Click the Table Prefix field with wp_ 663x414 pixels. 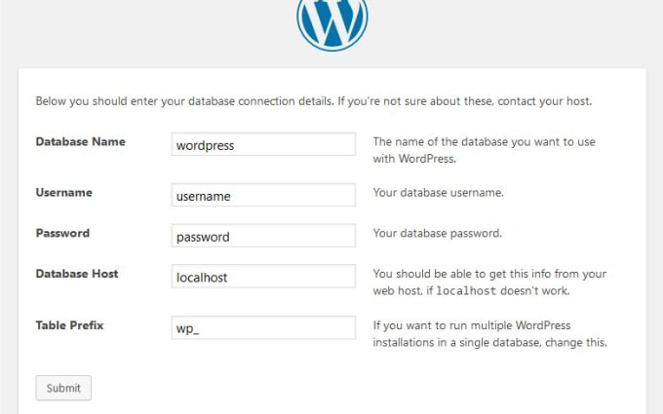(x=263, y=327)
